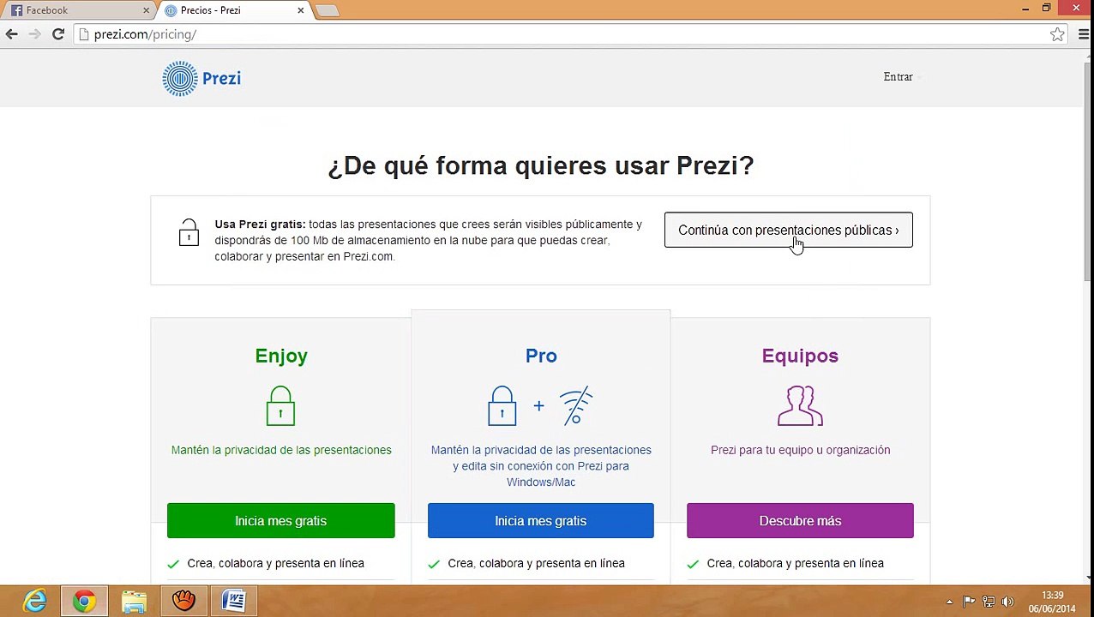Click green Inicia mes gratis under Enjoy
Screen dimensions: 1094x617
[x=280, y=521]
